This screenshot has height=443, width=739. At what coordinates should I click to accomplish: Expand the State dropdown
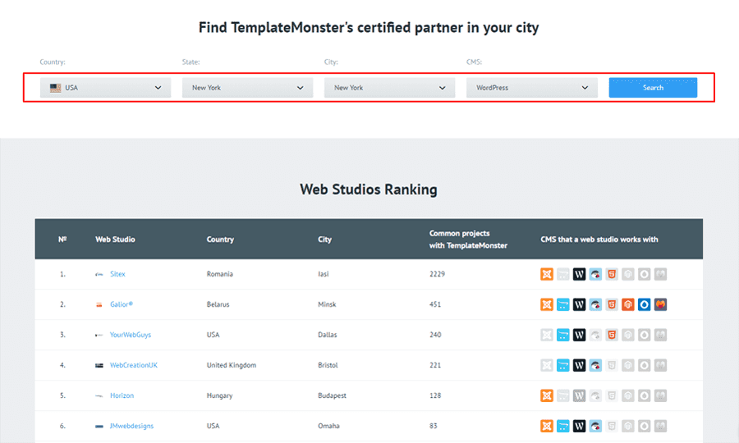(247, 88)
